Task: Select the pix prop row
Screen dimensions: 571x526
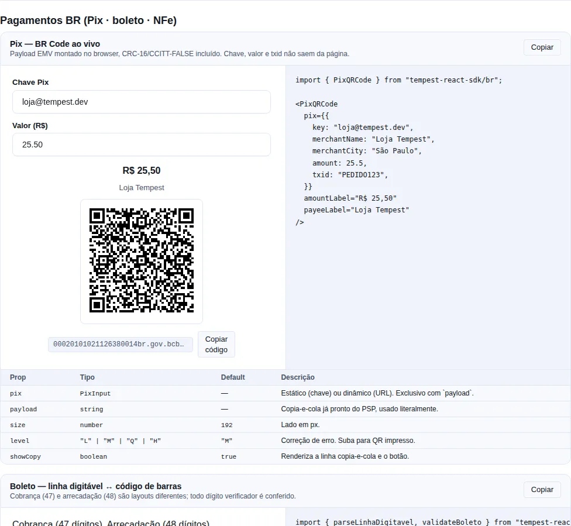Action: 285,393
